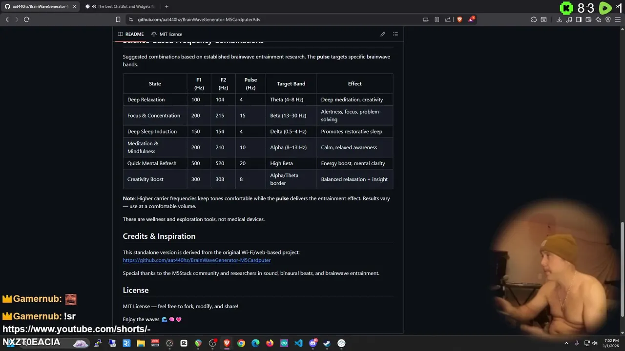625x351 pixels.
Task: Open the Leo AI sparkle icon
Action: [x=598, y=19]
